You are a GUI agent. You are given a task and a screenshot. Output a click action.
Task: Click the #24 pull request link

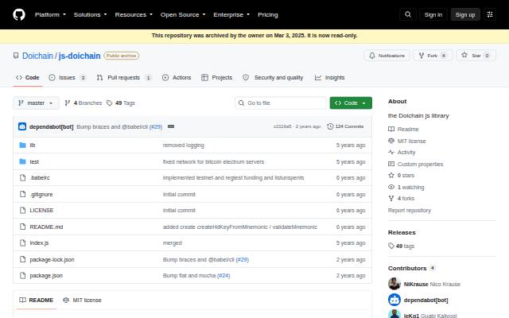click(x=223, y=276)
